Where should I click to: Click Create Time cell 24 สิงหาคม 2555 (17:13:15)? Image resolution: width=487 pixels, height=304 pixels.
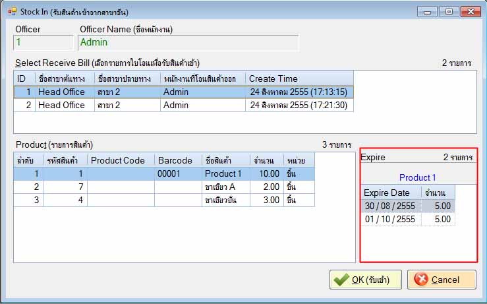299,92
